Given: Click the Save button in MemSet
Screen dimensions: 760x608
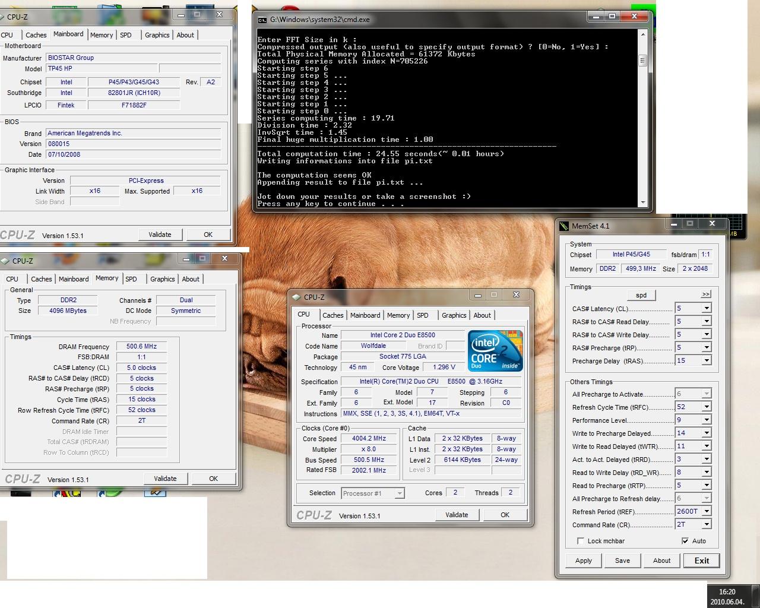Looking at the screenshot, I should coord(622,560).
